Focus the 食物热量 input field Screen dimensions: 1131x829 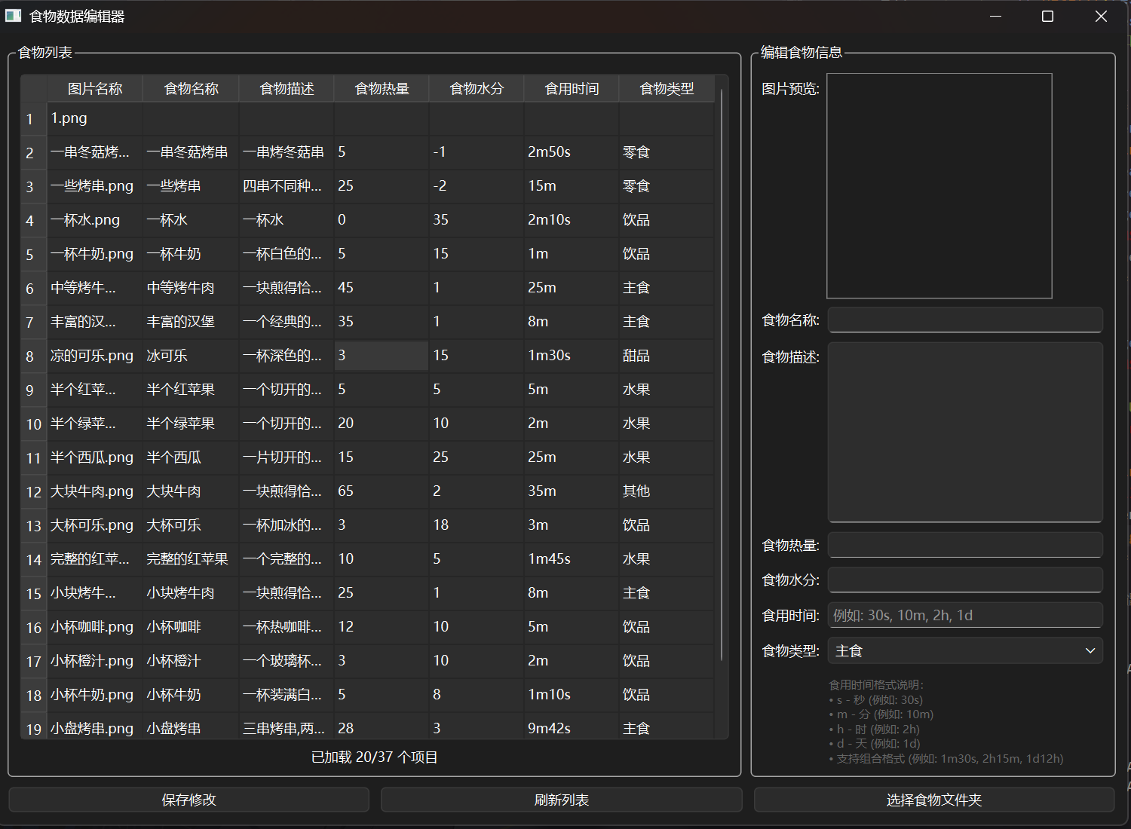pyautogui.click(x=965, y=545)
